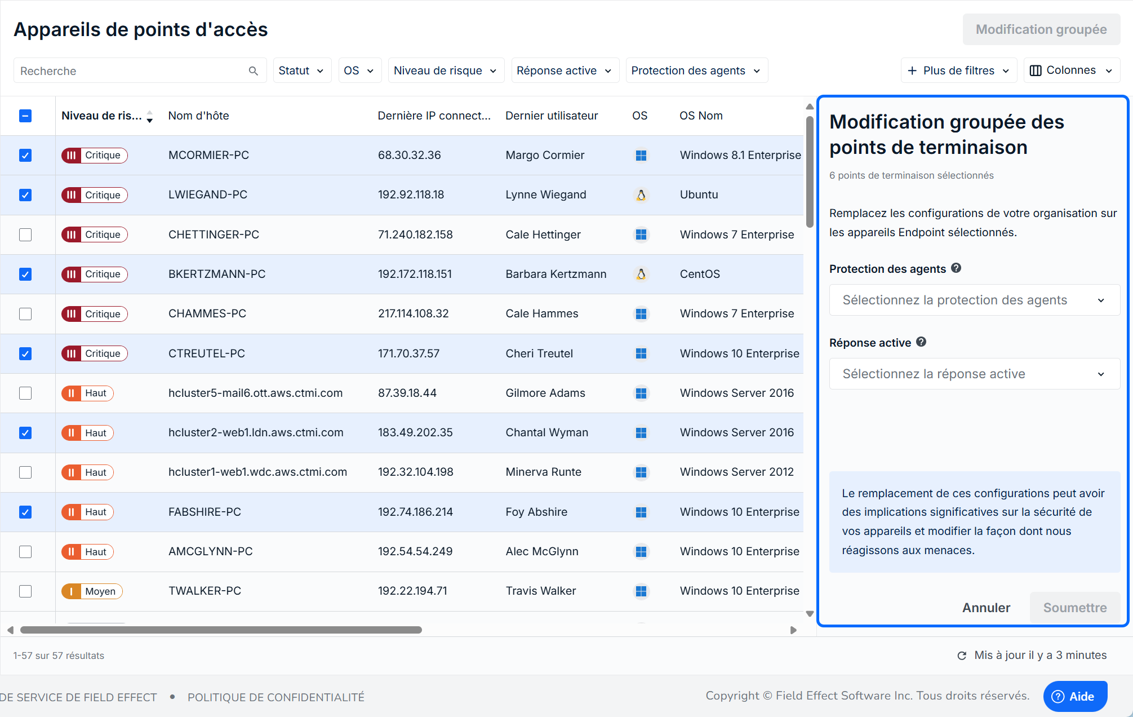Click the Annuler button
The height and width of the screenshot is (717, 1133).
click(986, 608)
